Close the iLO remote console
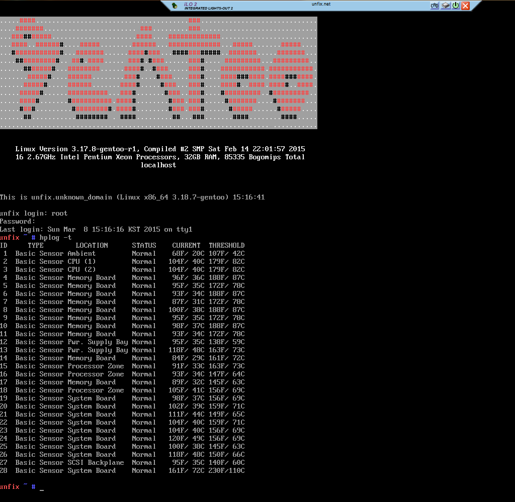The height and width of the screenshot is (502, 515). click(465, 6)
